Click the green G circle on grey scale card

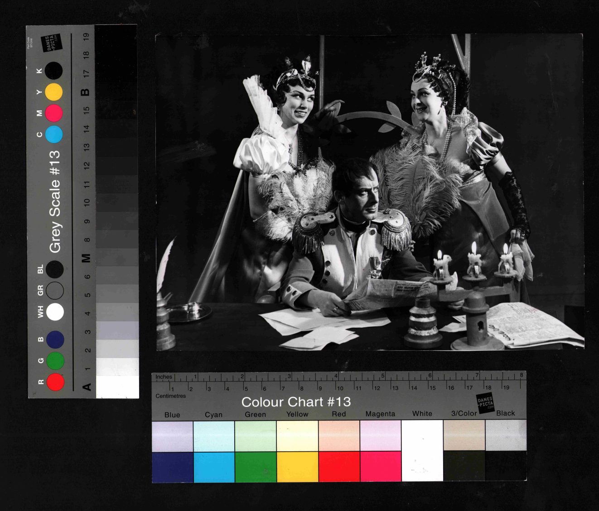tap(55, 360)
